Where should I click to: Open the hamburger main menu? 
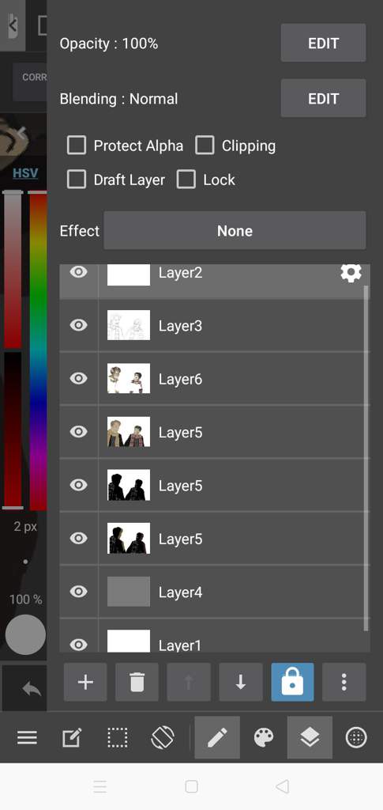pyautogui.click(x=27, y=738)
